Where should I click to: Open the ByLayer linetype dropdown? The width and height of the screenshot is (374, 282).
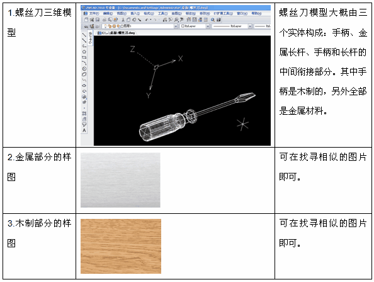pyautogui.click(x=232, y=26)
